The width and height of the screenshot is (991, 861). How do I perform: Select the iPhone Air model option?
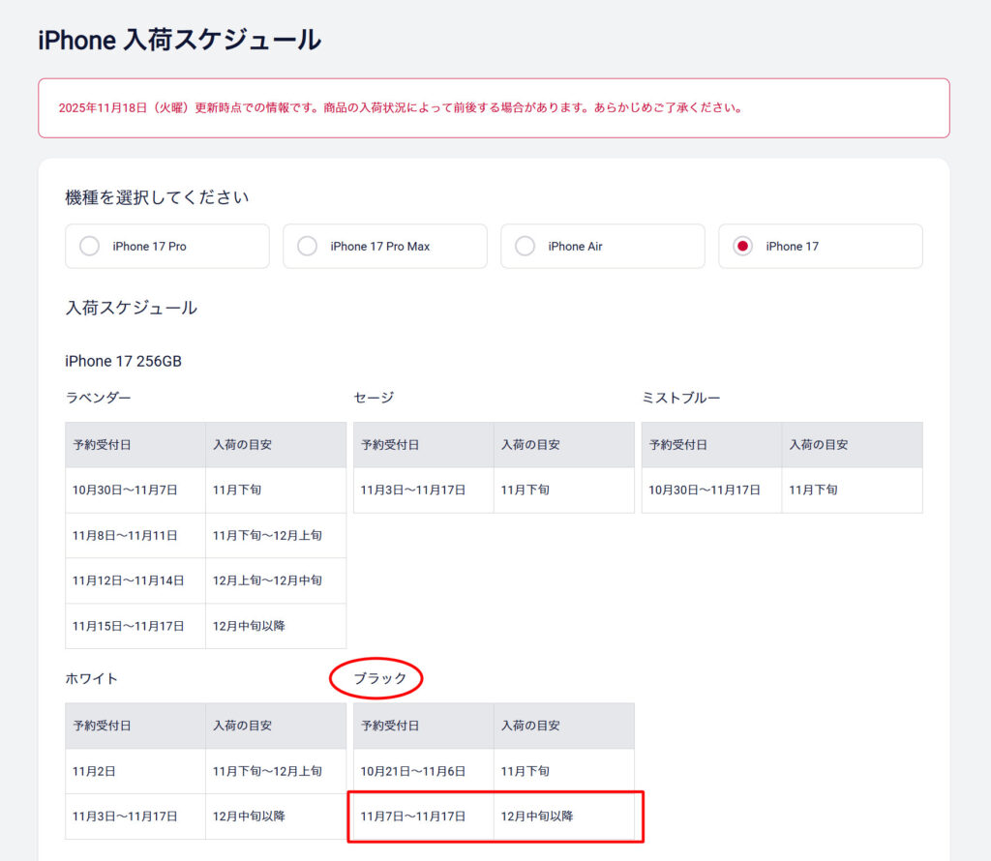[x=526, y=247]
